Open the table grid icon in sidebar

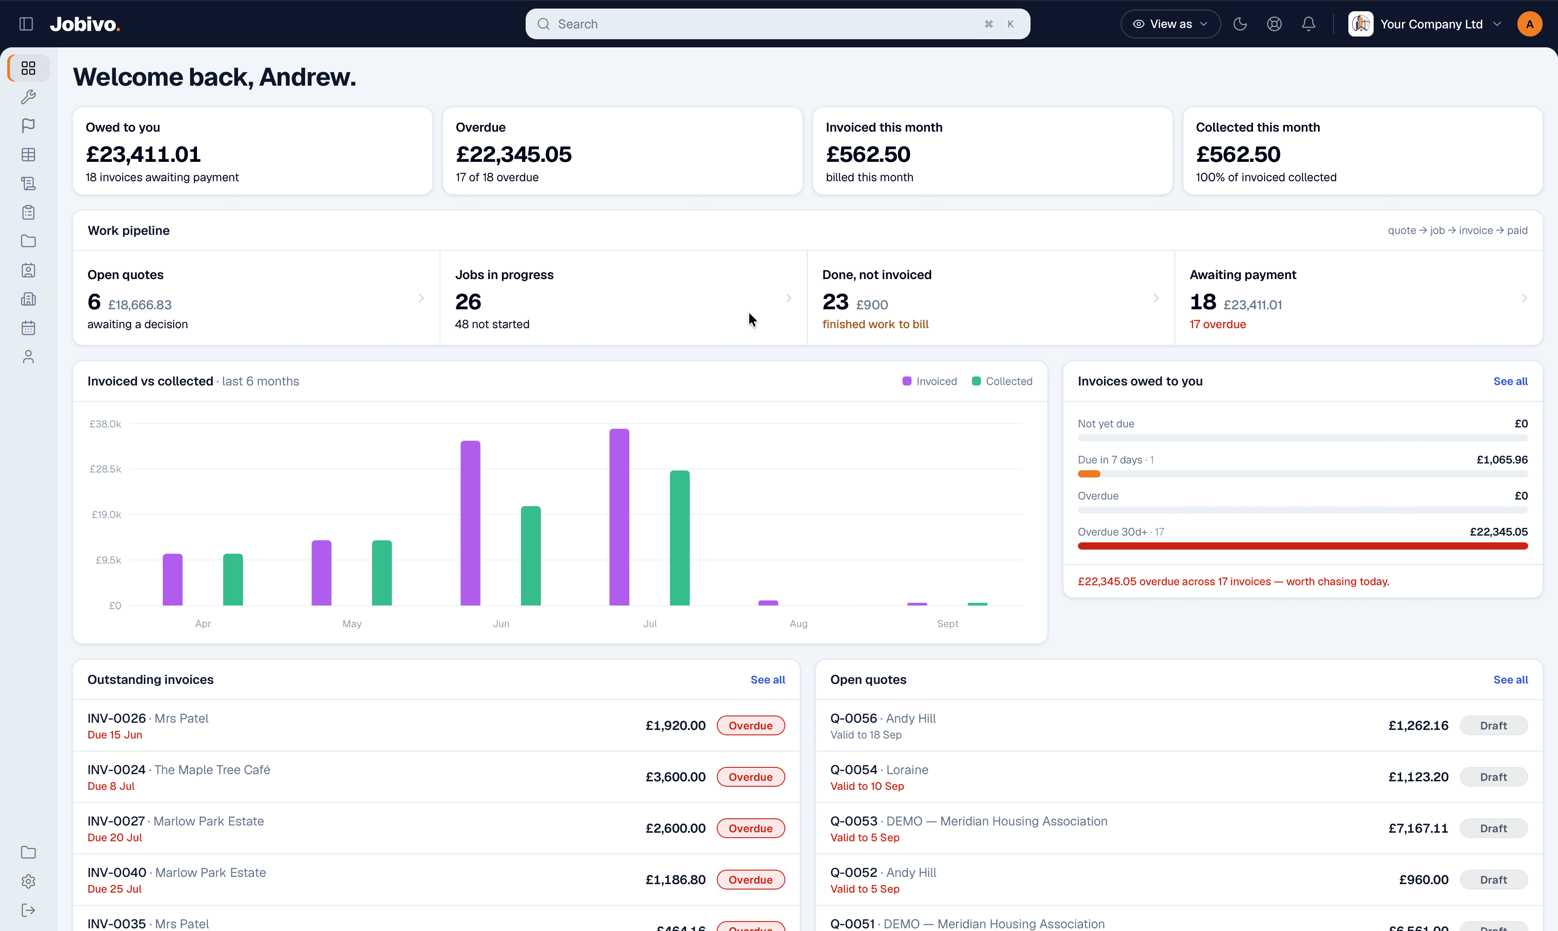pyautogui.click(x=28, y=154)
